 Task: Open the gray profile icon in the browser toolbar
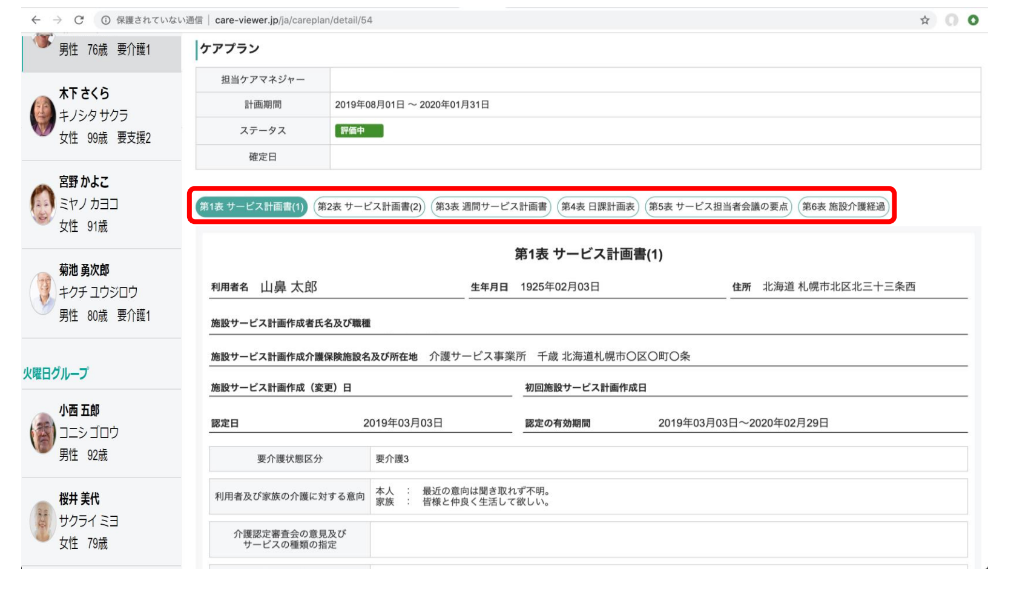point(952,20)
